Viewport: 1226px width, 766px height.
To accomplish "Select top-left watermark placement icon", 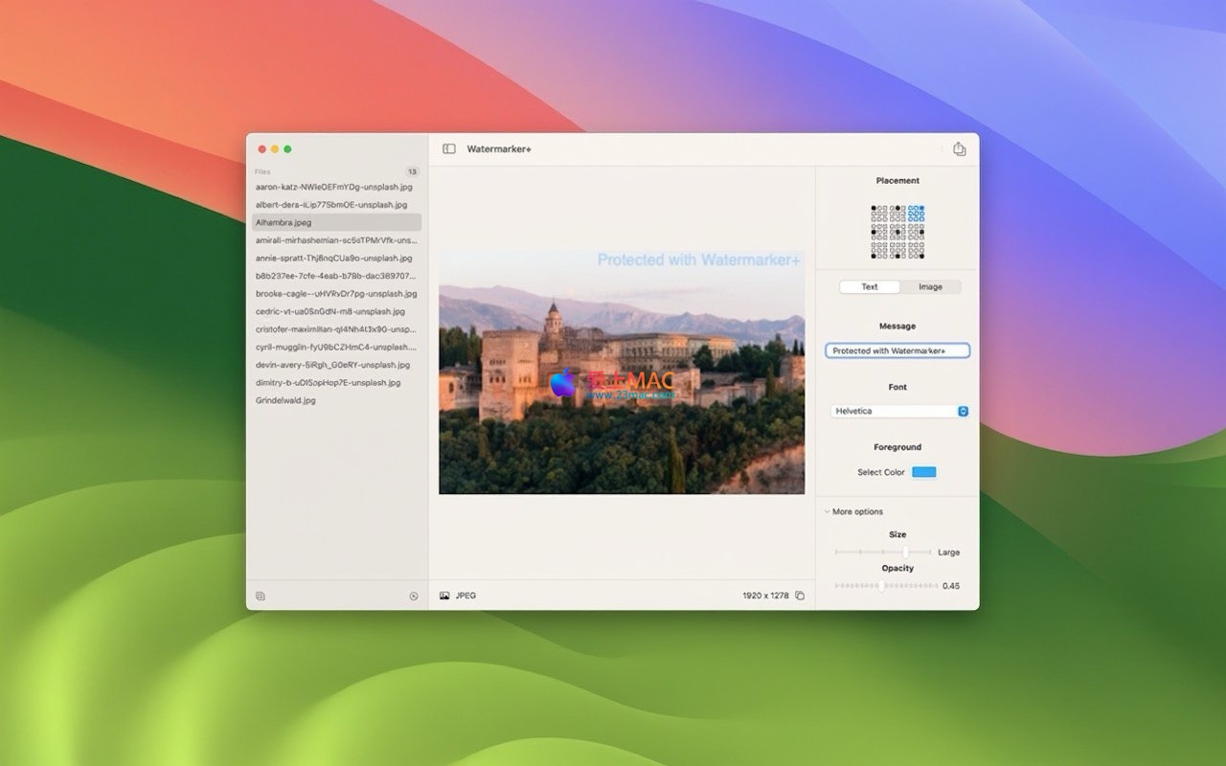I will click(879, 214).
